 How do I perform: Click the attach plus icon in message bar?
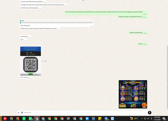pos(18,113)
